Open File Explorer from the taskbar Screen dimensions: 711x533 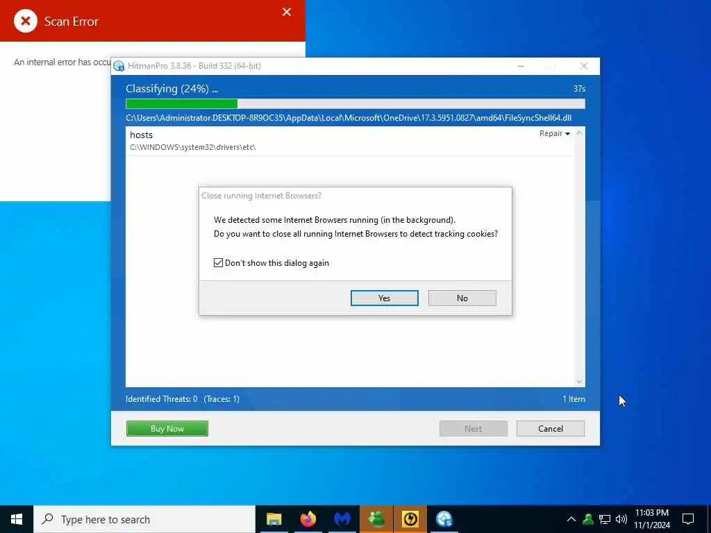point(274,519)
